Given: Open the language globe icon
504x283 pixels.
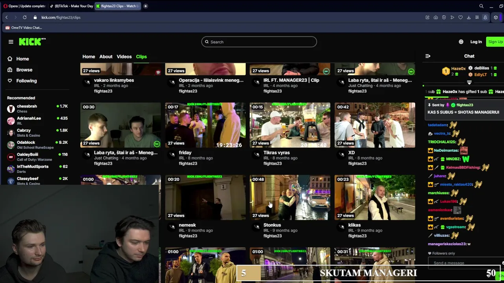Looking at the screenshot, I should 461,42.
